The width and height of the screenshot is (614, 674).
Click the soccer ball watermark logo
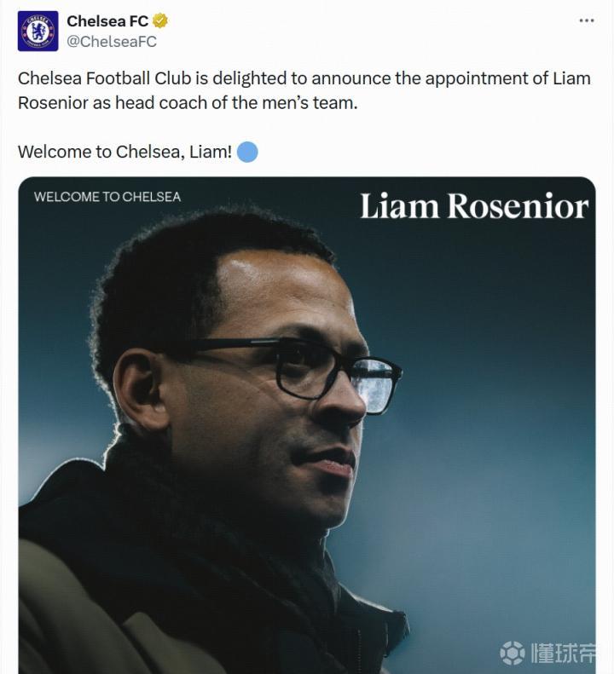pyautogui.click(x=513, y=653)
